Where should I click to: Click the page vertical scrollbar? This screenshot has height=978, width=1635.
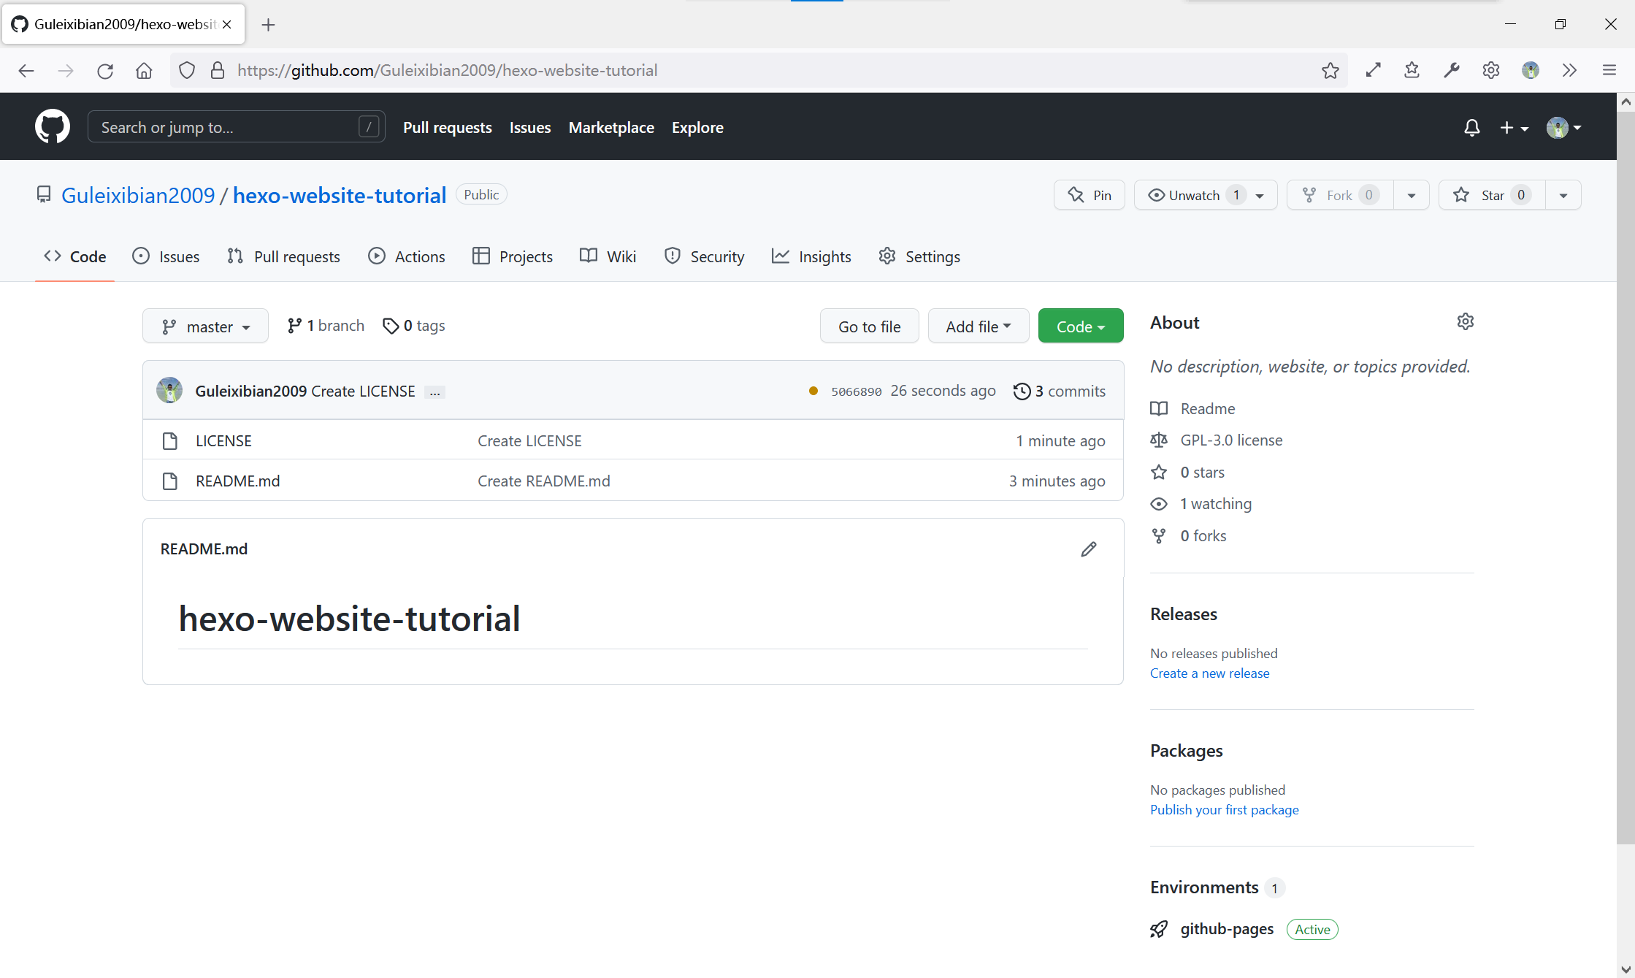click(x=1625, y=475)
